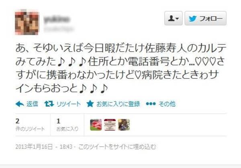Open the user actions person dropdown
The height and width of the screenshot is (168, 241).
click(x=174, y=18)
